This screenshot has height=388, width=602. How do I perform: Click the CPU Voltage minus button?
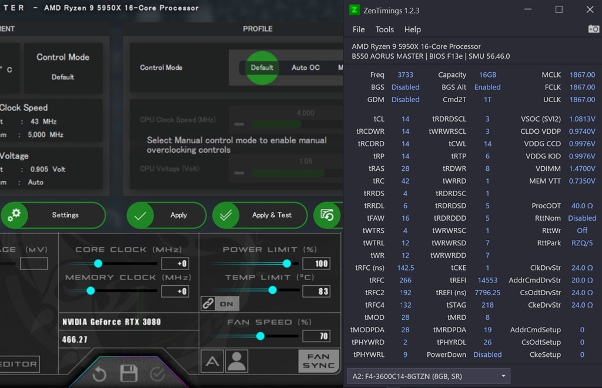(x=239, y=173)
